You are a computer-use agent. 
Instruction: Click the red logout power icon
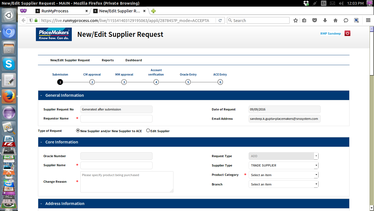pyautogui.click(x=347, y=34)
